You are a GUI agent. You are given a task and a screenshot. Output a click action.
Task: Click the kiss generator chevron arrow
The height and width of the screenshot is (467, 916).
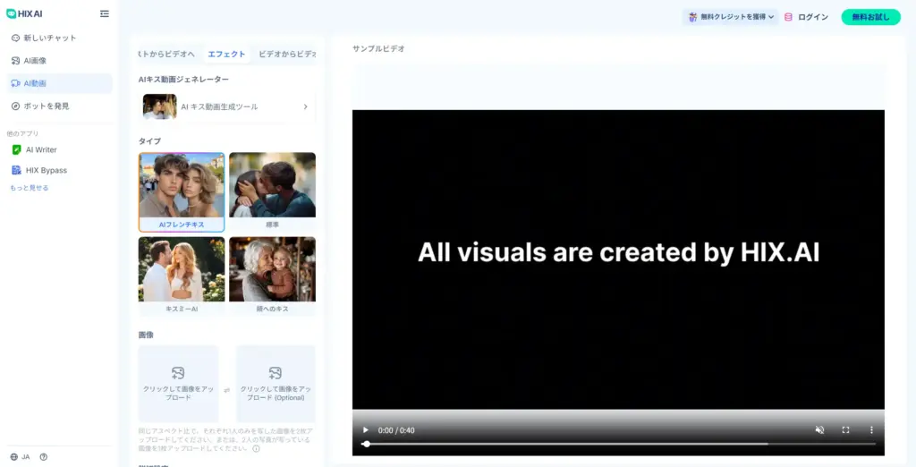305,107
